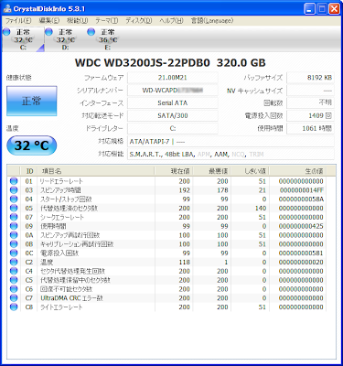Click the 項目名 column header
The image size is (343, 366).
tap(96, 171)
